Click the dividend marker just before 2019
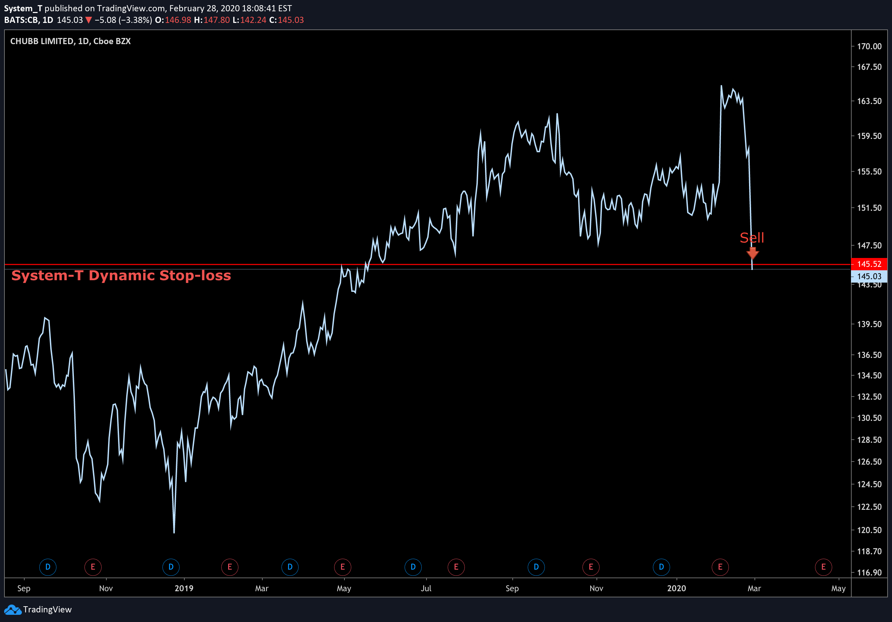The width and height of the screenshot is (892, 622). [171, 567]
